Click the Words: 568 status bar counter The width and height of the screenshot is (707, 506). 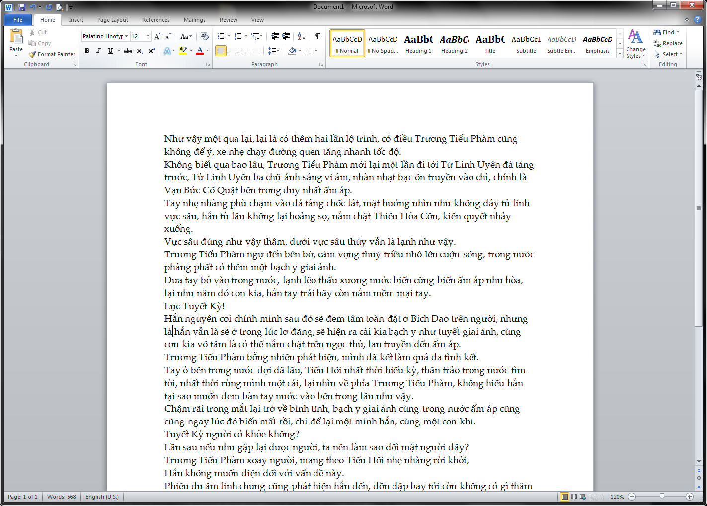click(x=62, y=497)
